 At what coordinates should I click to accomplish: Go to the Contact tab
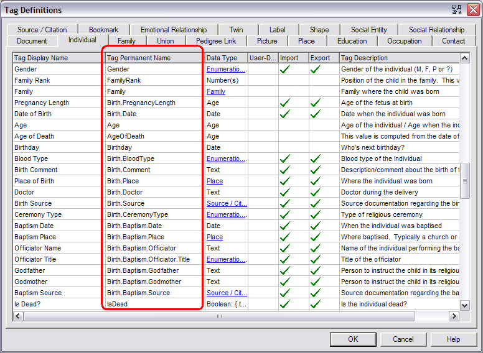click(x=453, y=41)
